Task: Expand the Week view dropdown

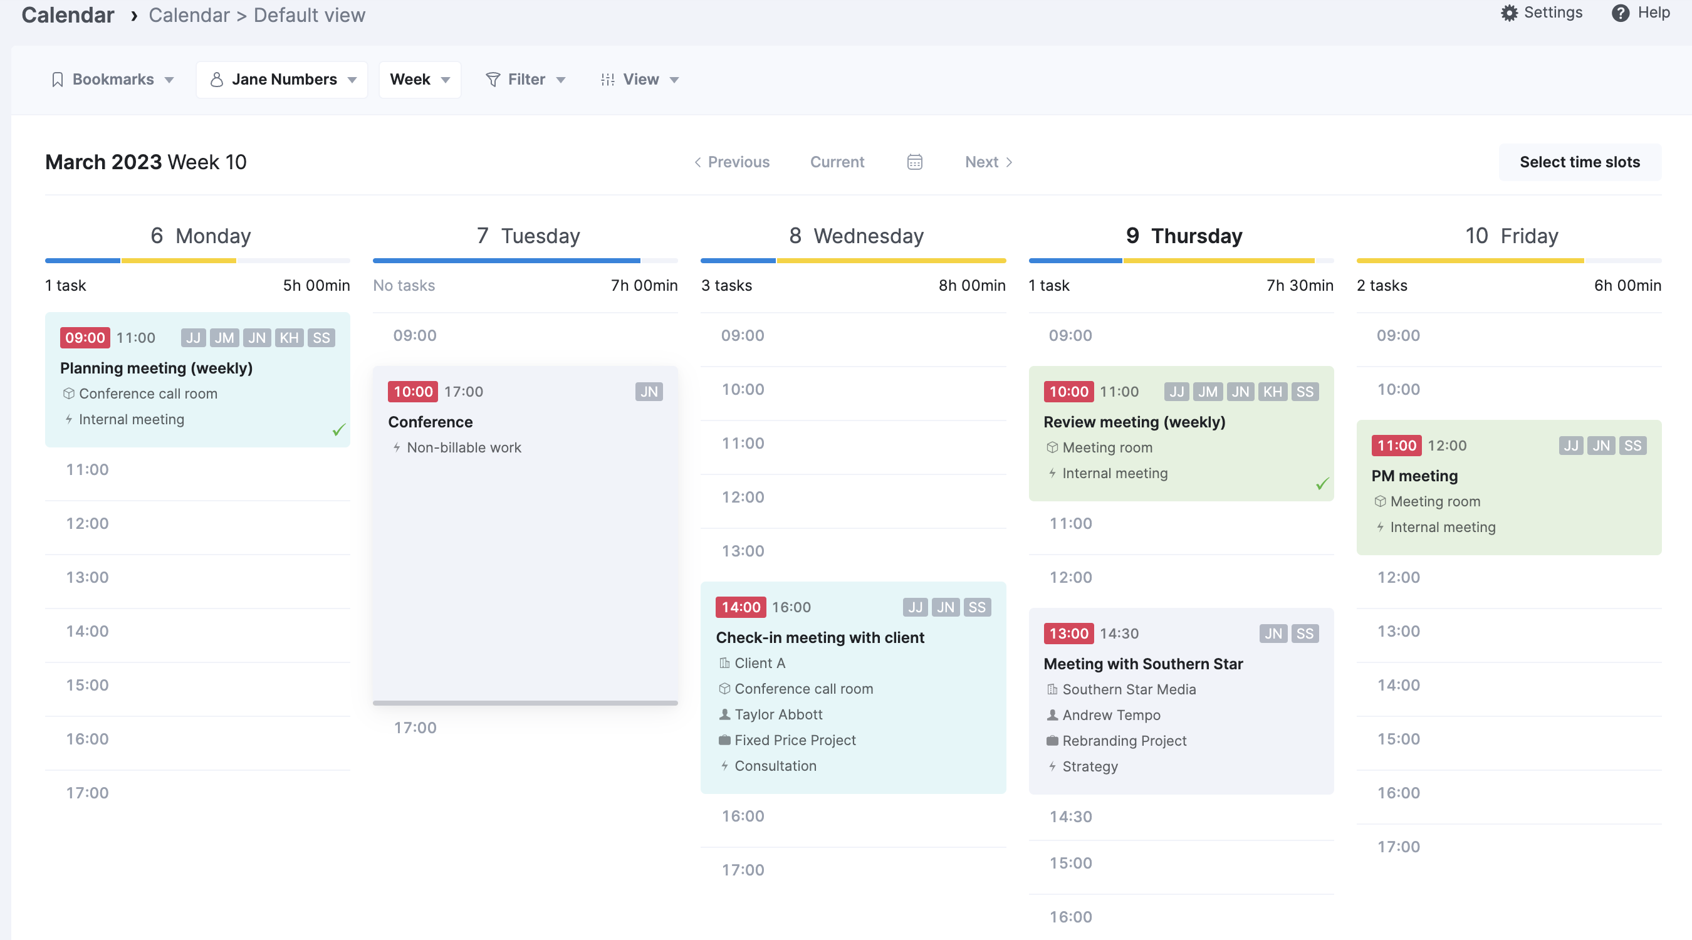Action: [x=420, y=79]
